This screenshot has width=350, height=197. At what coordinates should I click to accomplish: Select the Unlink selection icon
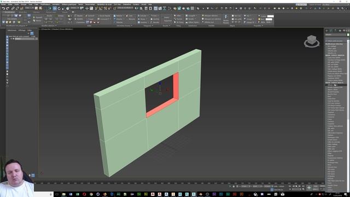17,8
